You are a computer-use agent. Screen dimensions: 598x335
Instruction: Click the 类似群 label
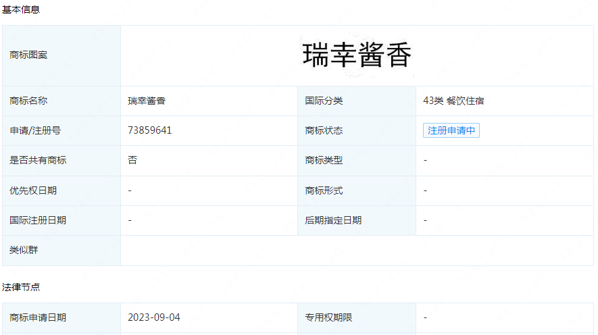[24, 250]
